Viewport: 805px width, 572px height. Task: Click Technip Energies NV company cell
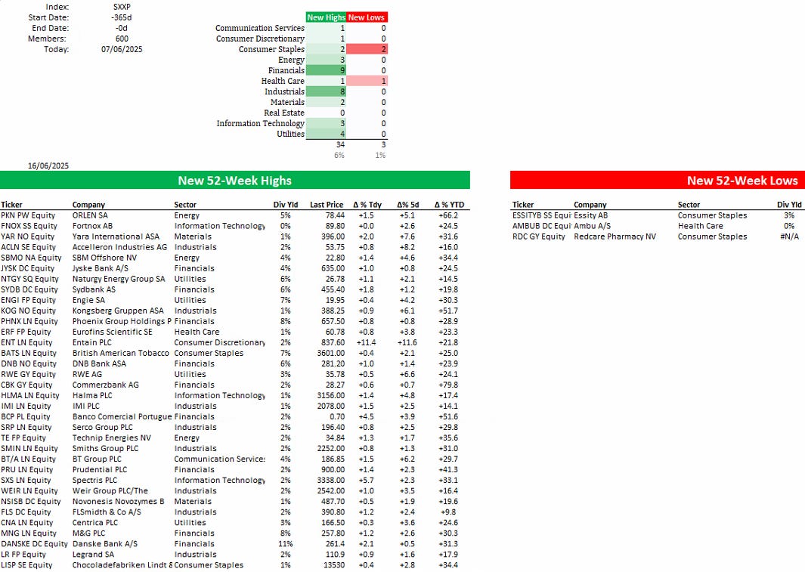tap(111, 438)
